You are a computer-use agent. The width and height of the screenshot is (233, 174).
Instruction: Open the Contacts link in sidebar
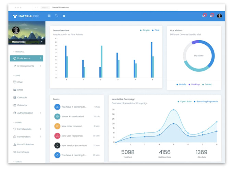pyautogui.click(x=22, y=98)
